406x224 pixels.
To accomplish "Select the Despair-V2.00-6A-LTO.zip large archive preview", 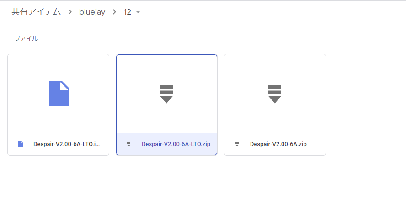I will [x=166, y=94].
